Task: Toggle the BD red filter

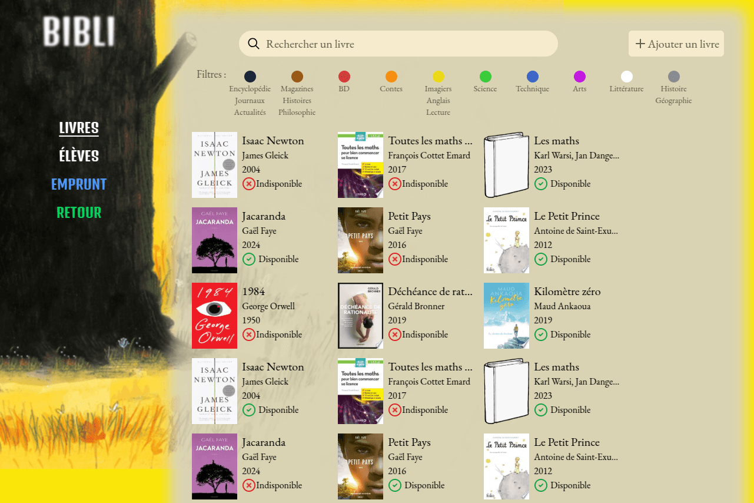Action: point(344,77)
